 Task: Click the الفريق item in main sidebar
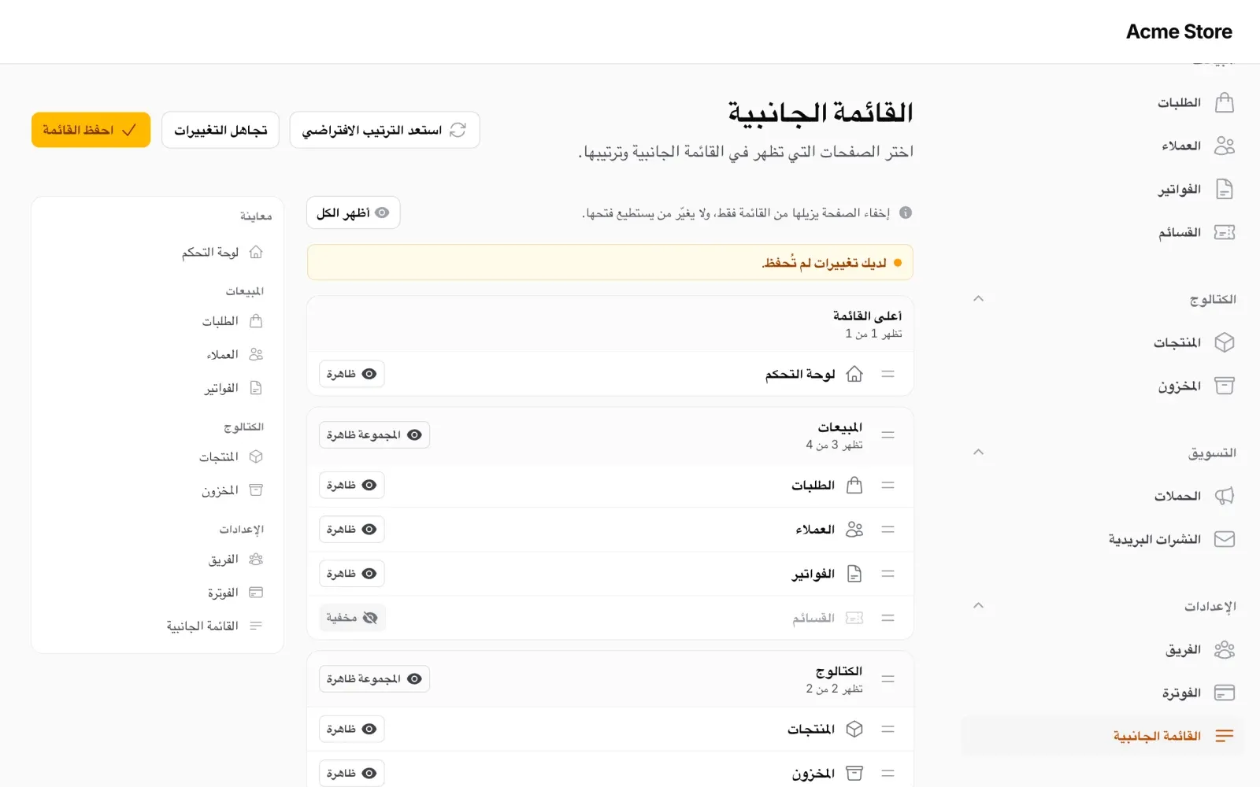(1102, 649)
